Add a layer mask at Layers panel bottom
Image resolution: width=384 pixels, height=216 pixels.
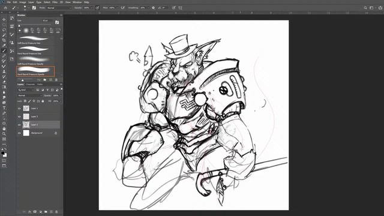pos(35,212)
